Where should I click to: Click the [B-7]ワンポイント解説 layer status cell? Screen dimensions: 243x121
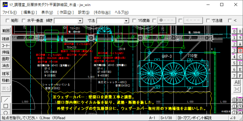pyautogui.click(x=203, y=118)
